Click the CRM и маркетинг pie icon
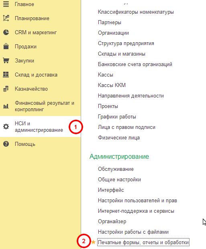This screenshot has height=249, width=206. (6, 32)
